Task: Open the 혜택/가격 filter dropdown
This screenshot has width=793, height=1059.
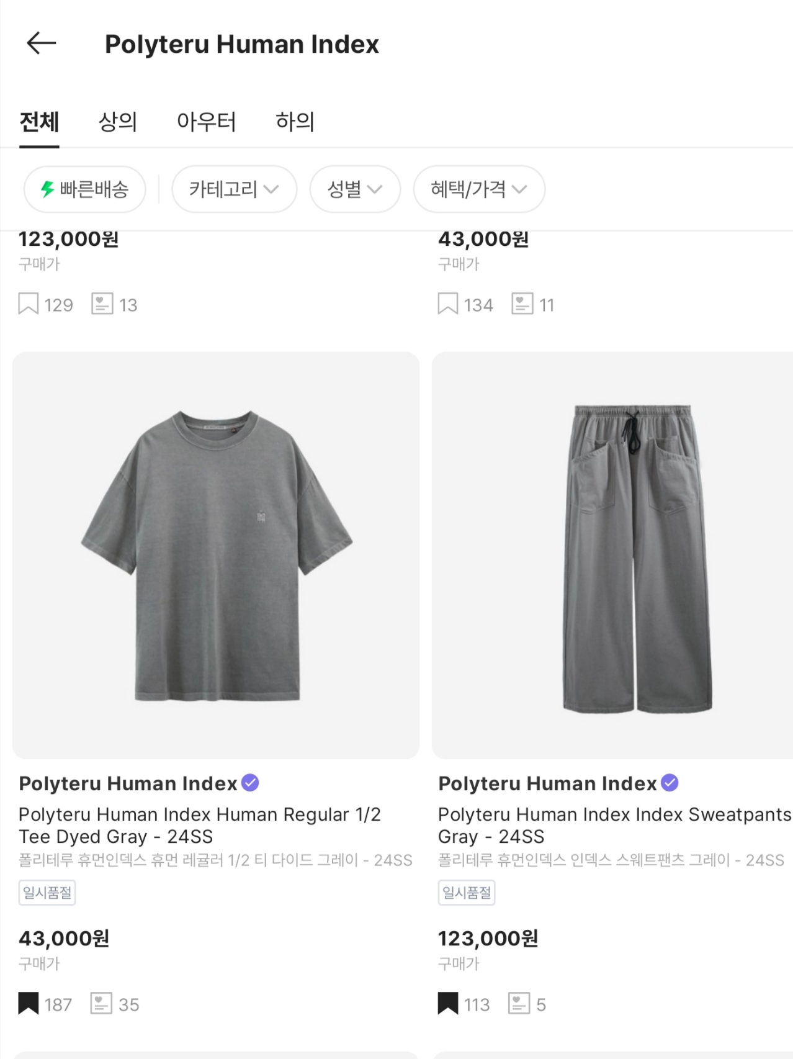Action: tap(479, 189)
